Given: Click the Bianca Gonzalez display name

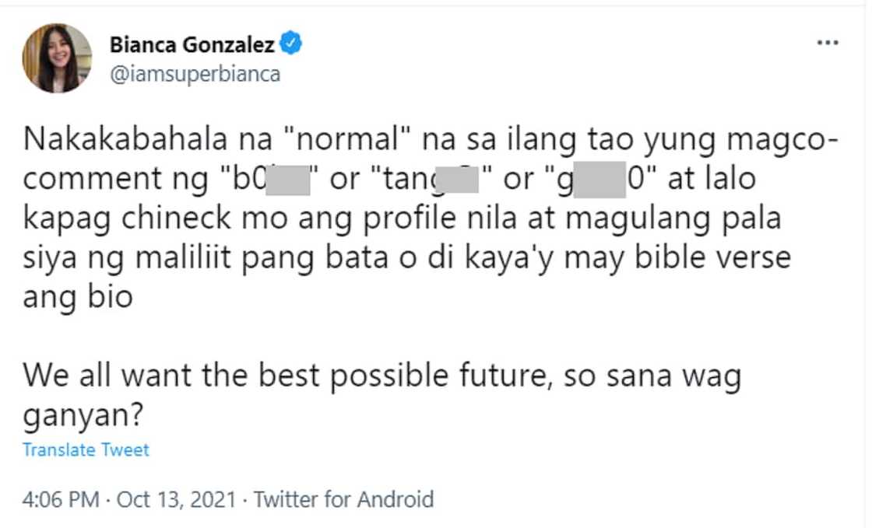Looking at the screenshot, I should (x=192, y=45).
